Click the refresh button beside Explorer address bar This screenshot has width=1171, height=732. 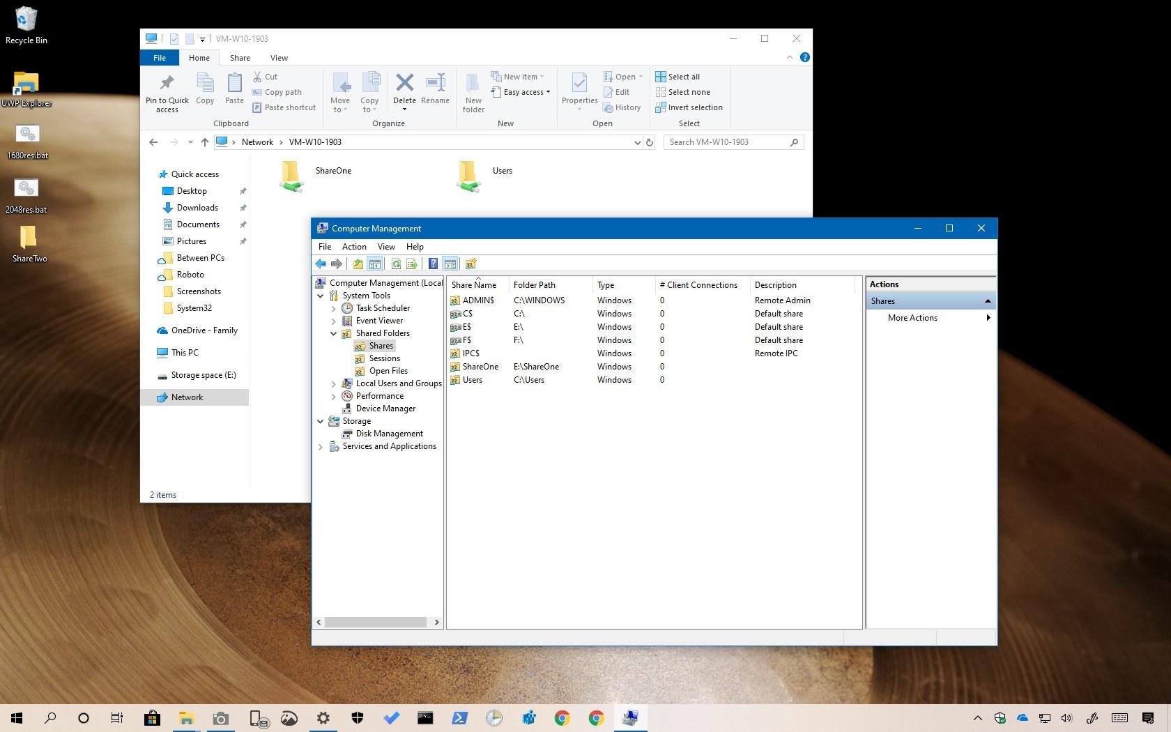tap(650, 142)
